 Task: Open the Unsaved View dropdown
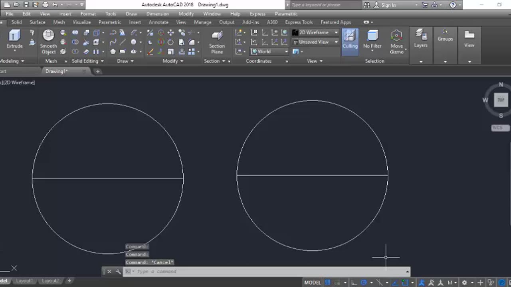pos(315,42)
